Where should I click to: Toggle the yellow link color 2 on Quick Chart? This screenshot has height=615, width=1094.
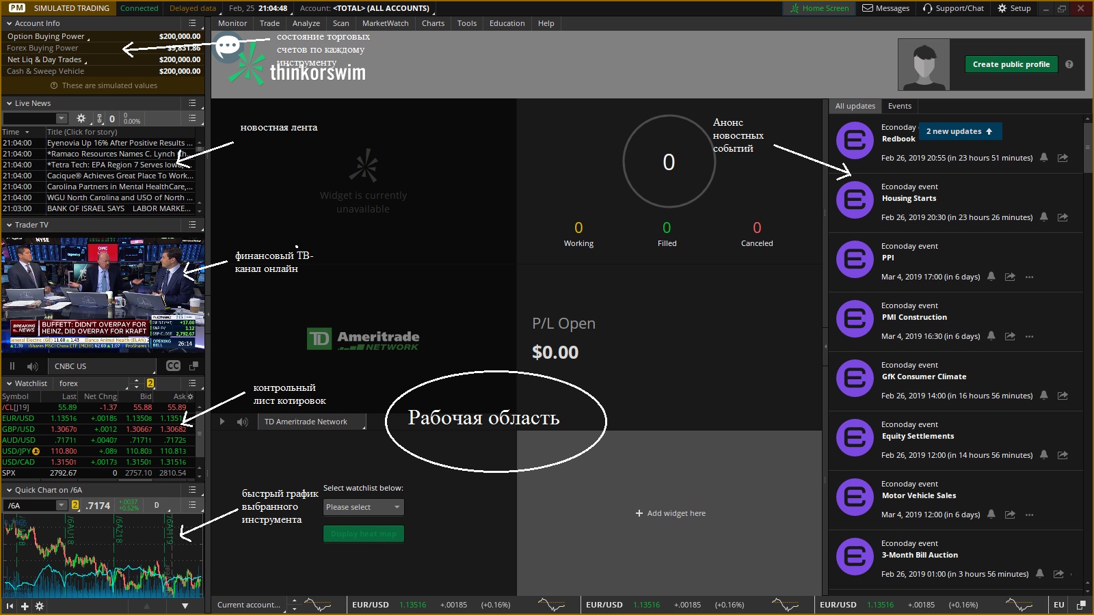75,505
